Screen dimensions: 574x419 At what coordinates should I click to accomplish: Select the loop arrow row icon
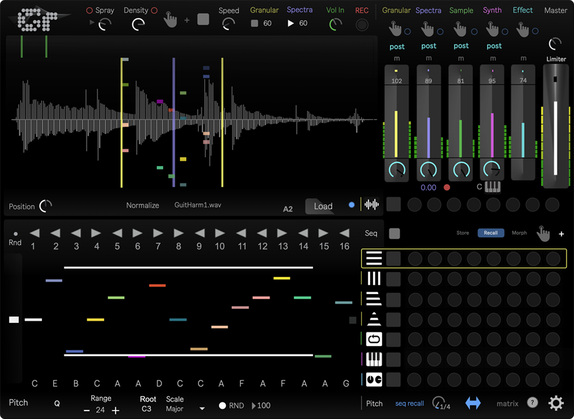(x=374, y=339)
